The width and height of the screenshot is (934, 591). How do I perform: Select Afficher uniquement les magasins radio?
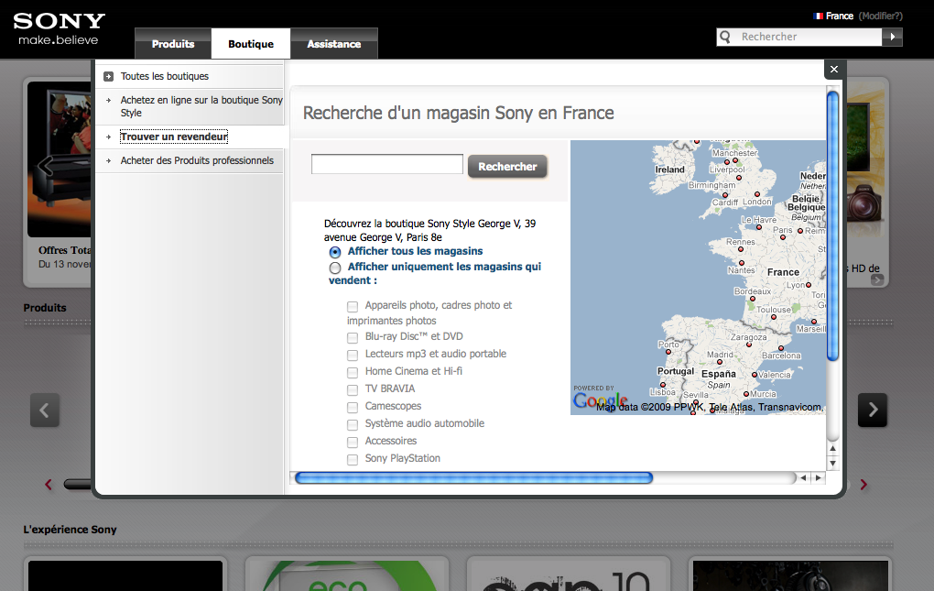click(335, 268)
